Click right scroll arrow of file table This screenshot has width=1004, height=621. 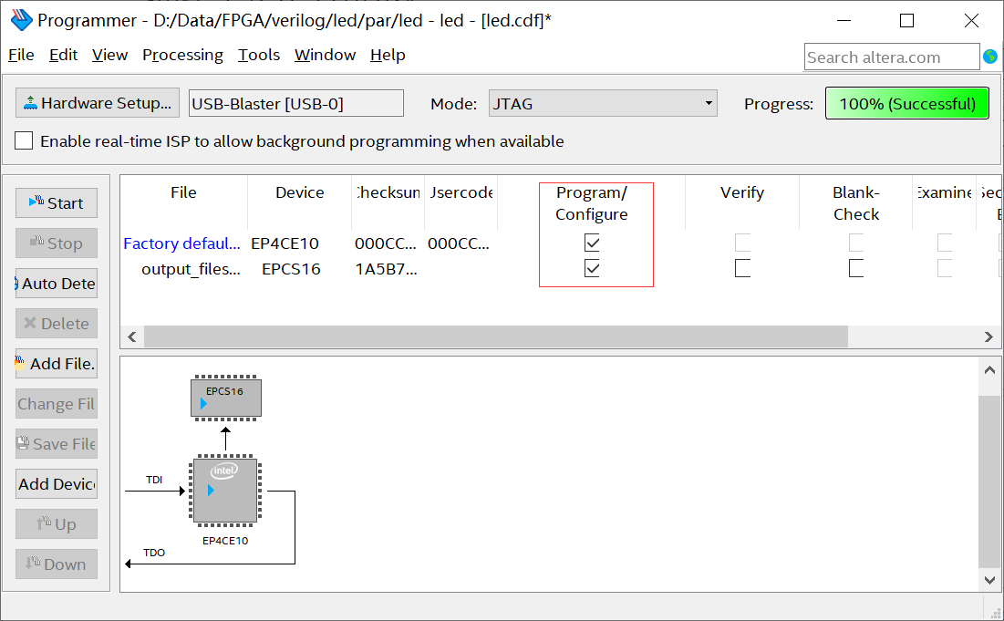tap(988, 336)
